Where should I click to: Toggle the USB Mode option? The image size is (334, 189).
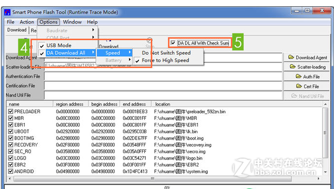(67, 45)
